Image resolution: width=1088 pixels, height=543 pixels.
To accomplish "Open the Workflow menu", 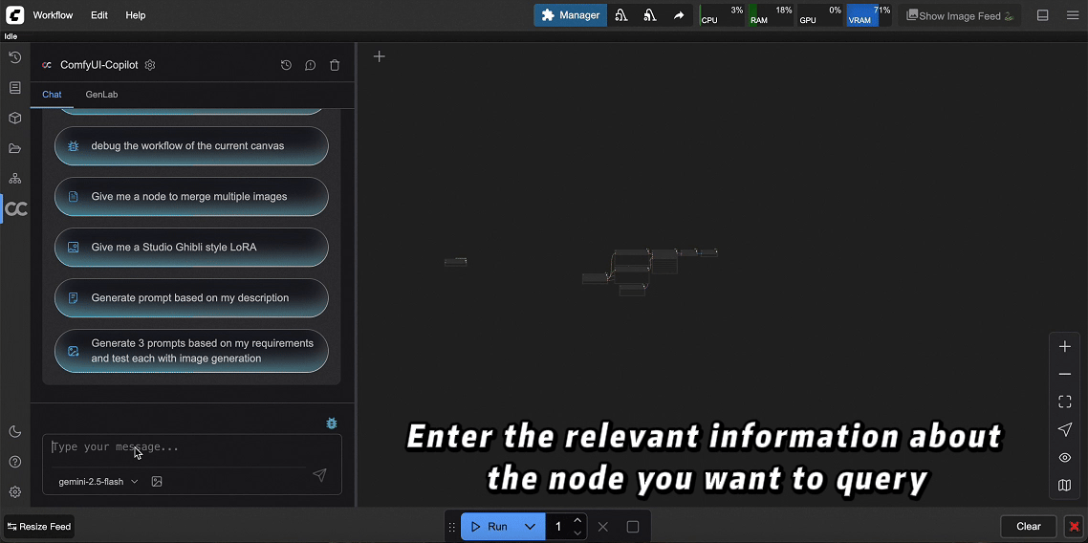I will [53, 15].
